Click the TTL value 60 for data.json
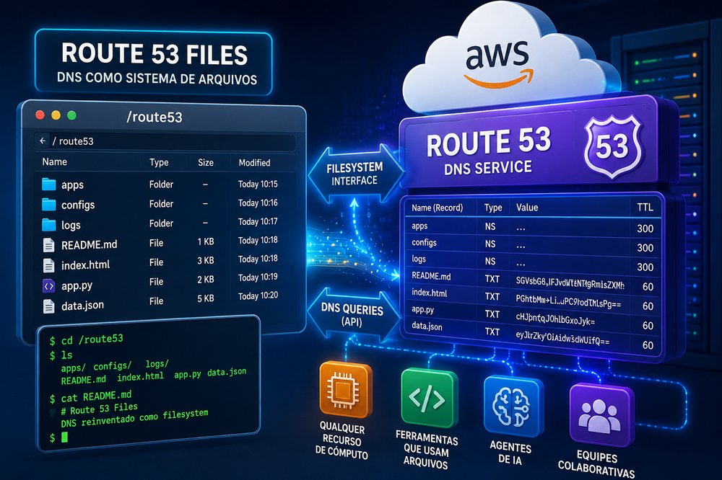 click(648, 345)
